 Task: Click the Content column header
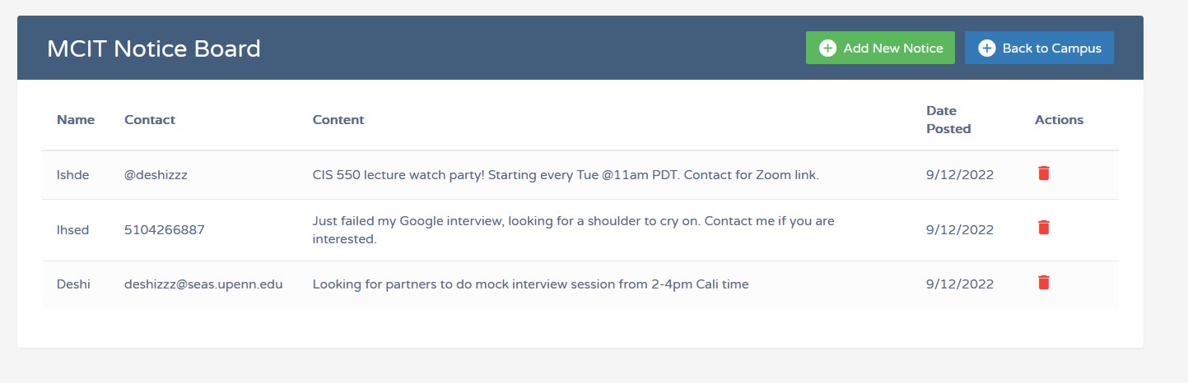click(x=338, y=120)
